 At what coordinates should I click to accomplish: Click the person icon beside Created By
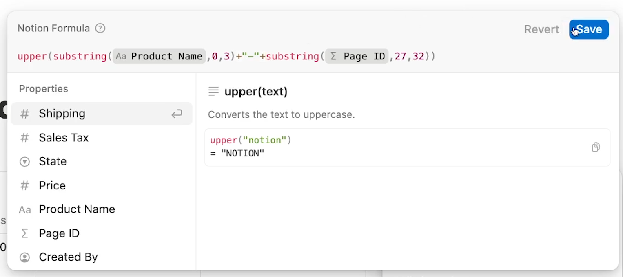point(25,257)
